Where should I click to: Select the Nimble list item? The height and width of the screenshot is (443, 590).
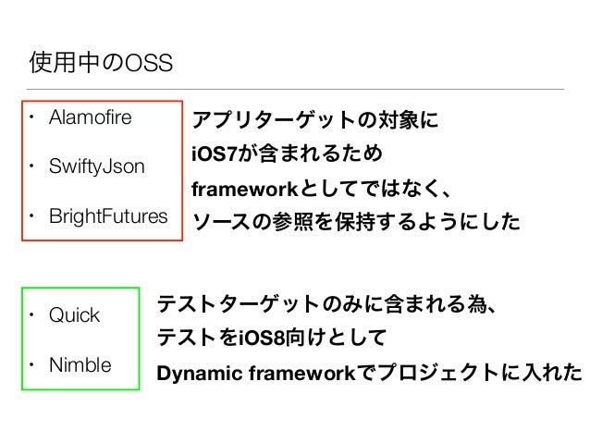click(x=80, y=364)
